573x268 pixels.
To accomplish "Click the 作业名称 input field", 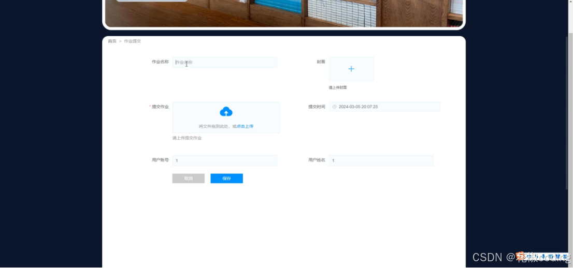I will point(224,62).
